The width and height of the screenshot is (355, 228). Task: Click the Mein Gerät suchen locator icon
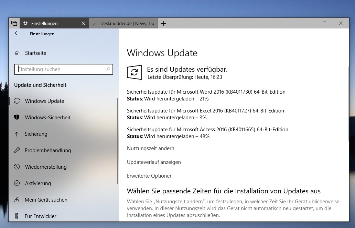coord(17,200)
